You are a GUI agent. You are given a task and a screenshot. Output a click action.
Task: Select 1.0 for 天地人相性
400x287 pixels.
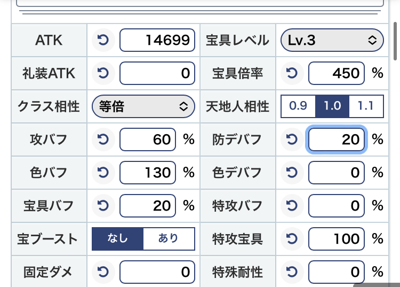click(x=332, y=106)
